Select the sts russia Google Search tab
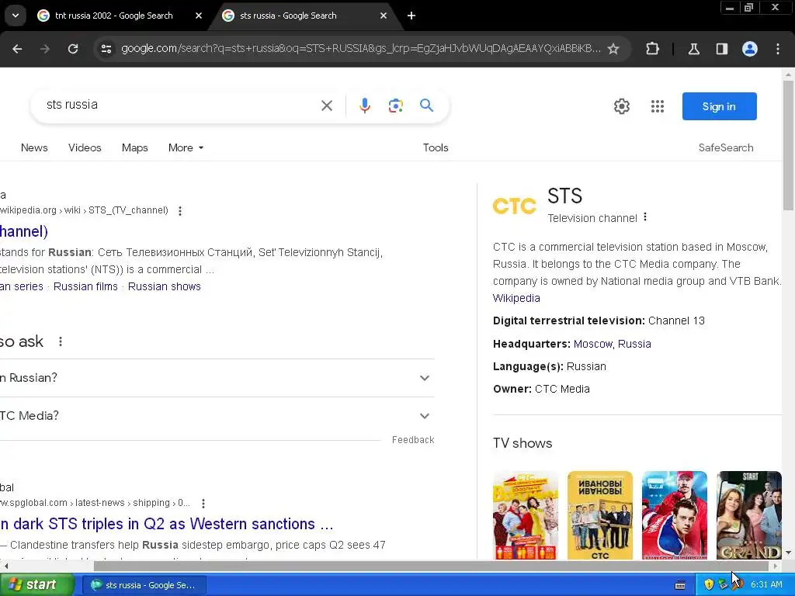The width and height of the screenshot is (795, 596). point(288,16)
